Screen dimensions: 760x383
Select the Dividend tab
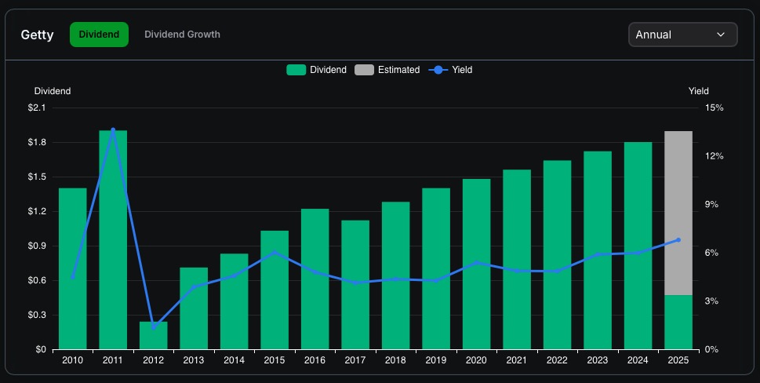pos(99,35)
